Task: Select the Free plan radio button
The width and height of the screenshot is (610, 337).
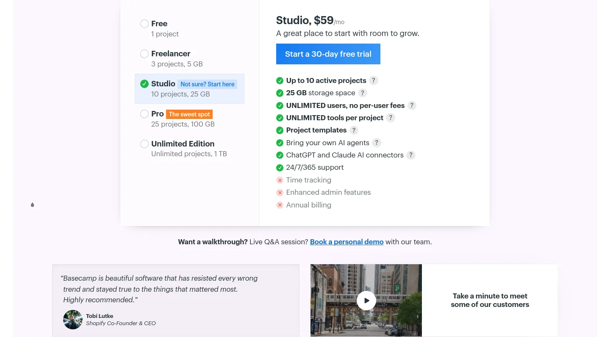Action: point(144,24)
